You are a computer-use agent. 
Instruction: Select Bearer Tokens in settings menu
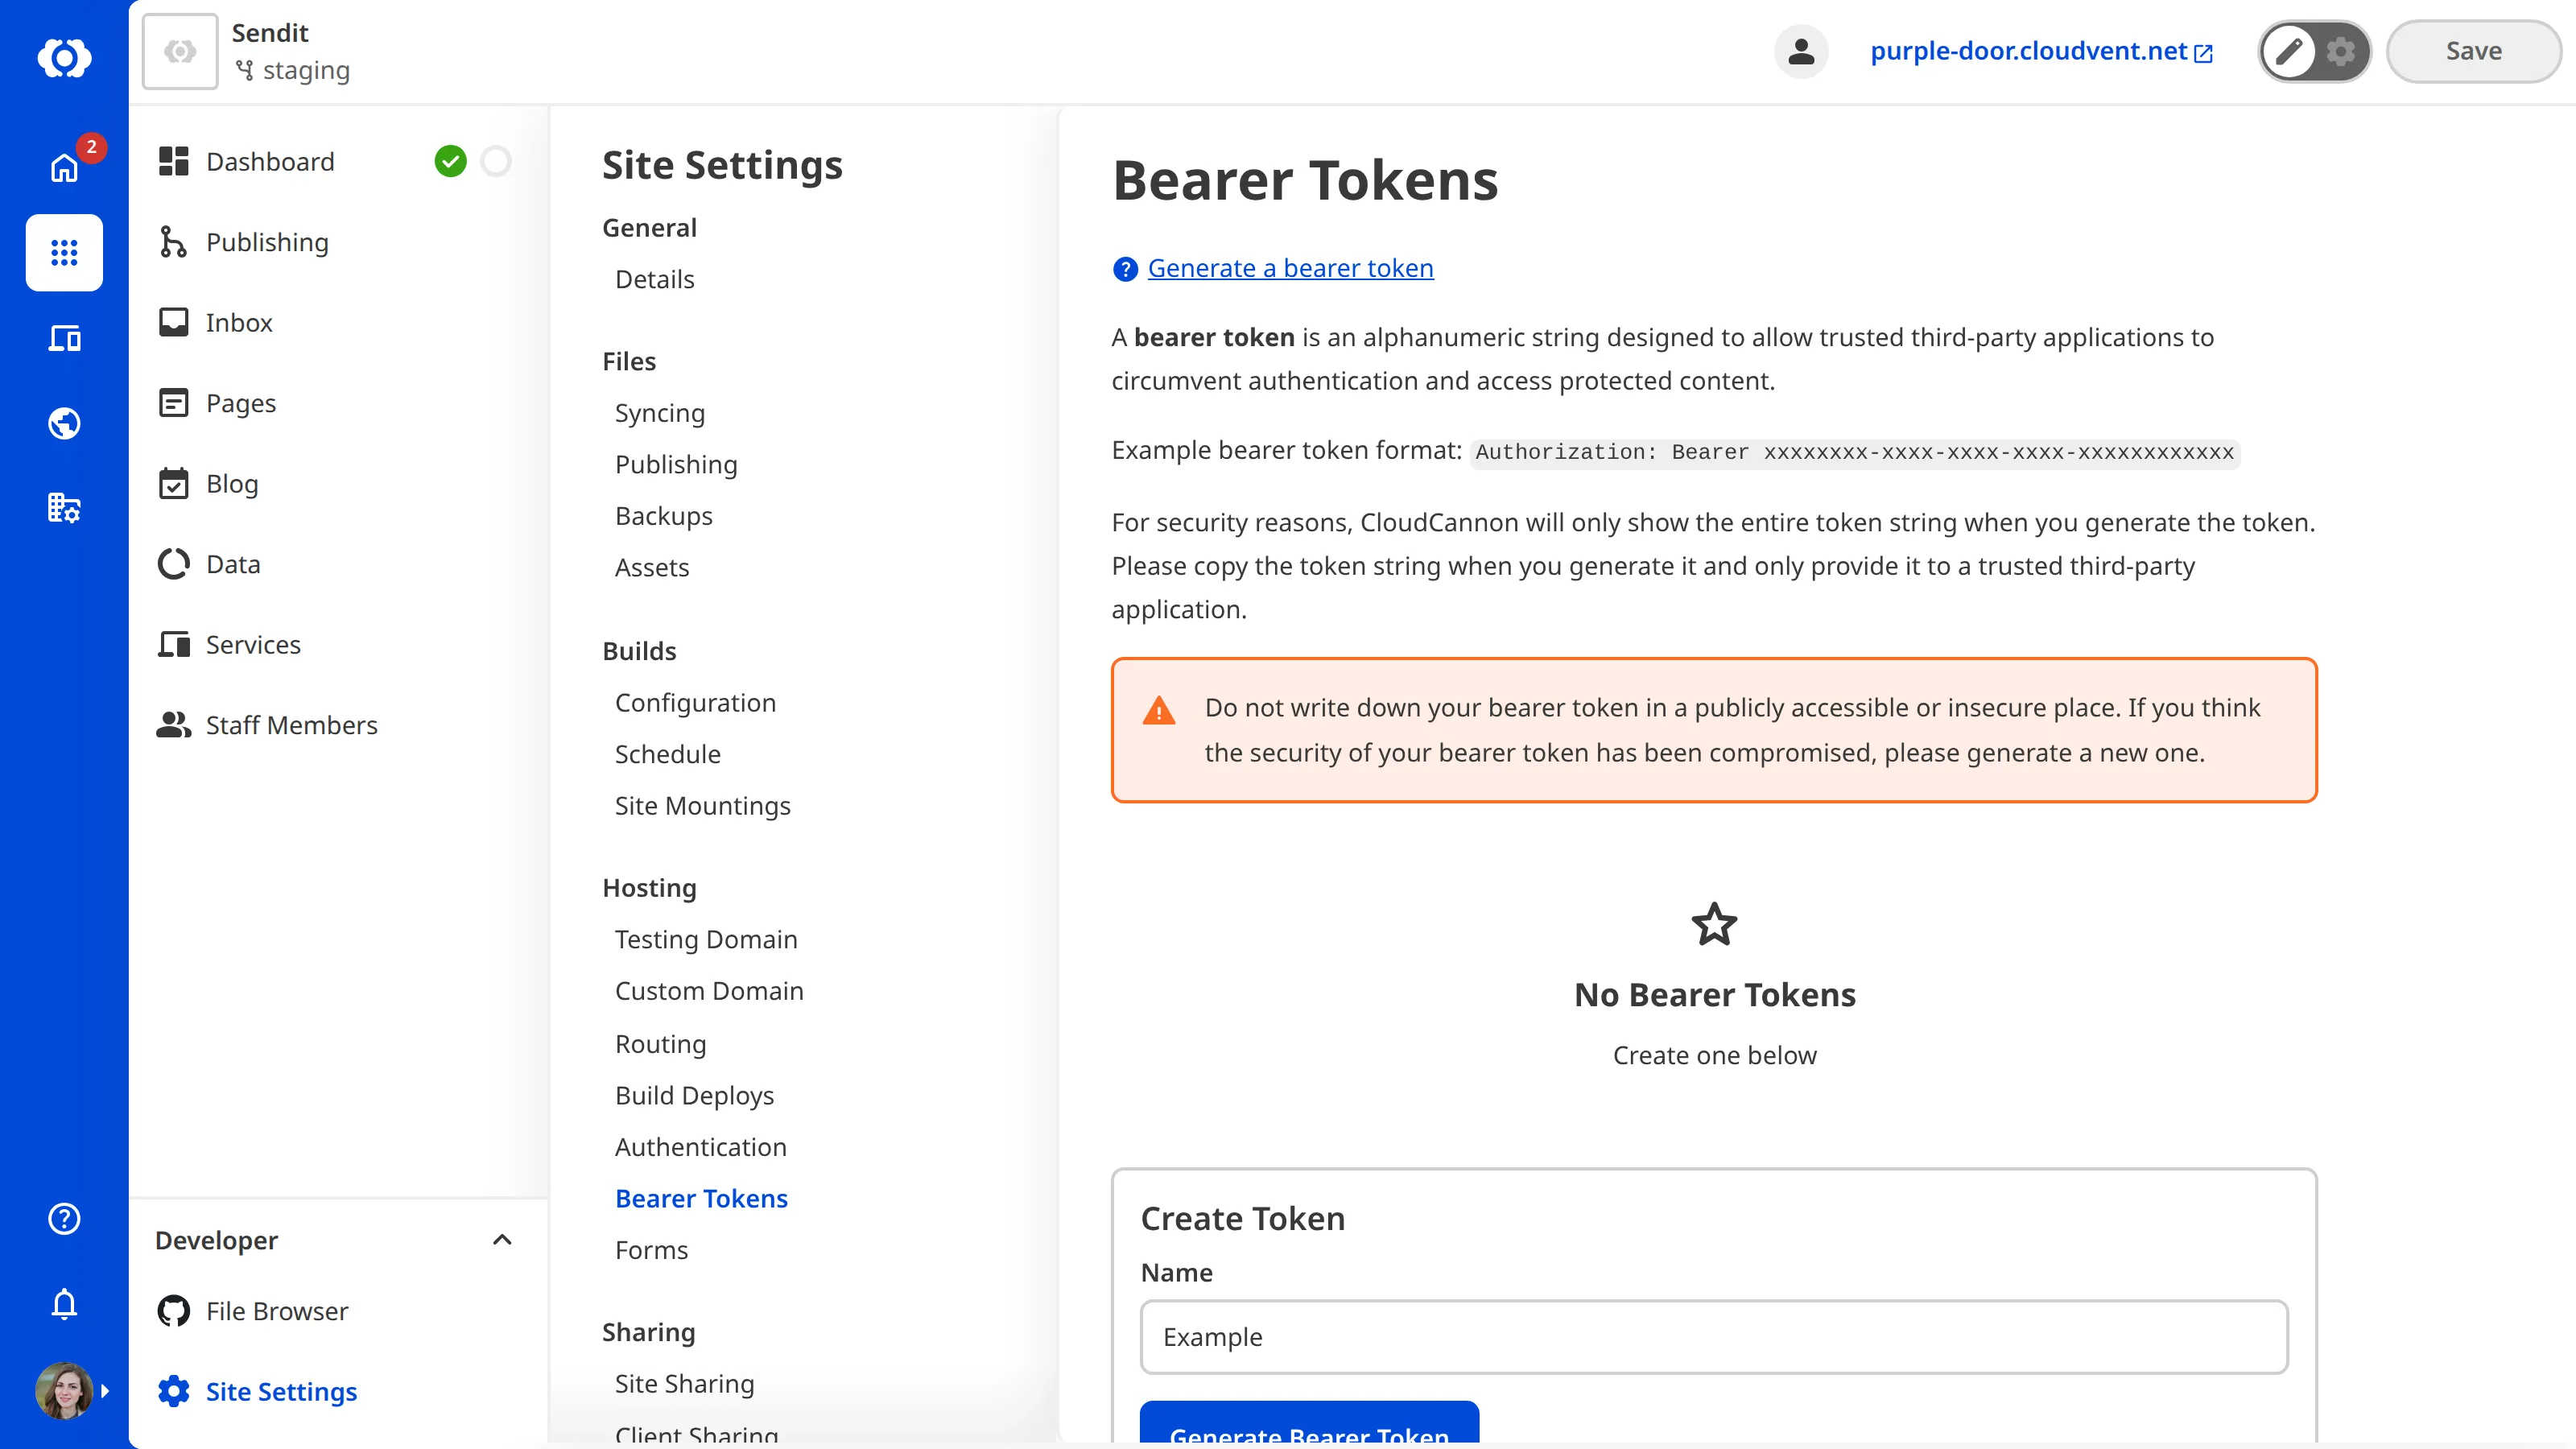click(x=701, y=1198)
